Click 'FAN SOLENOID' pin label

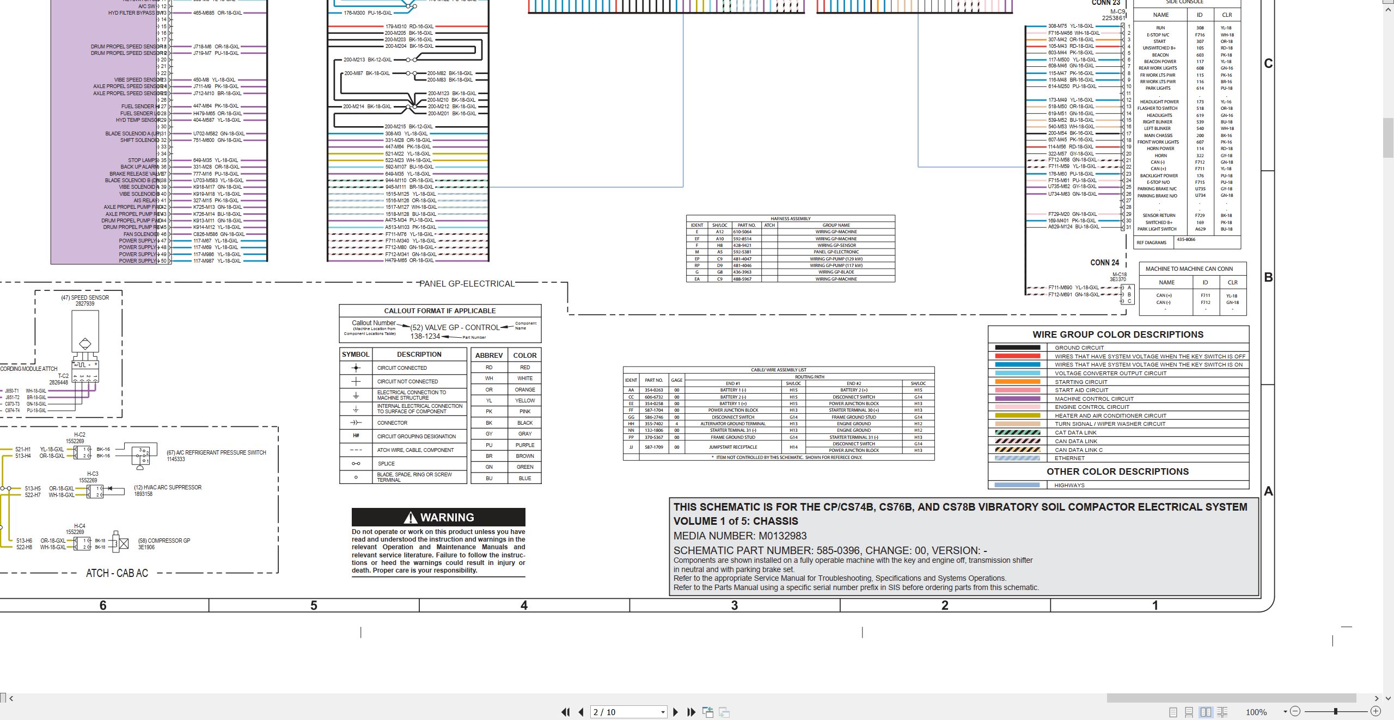[x=141, y=234]
